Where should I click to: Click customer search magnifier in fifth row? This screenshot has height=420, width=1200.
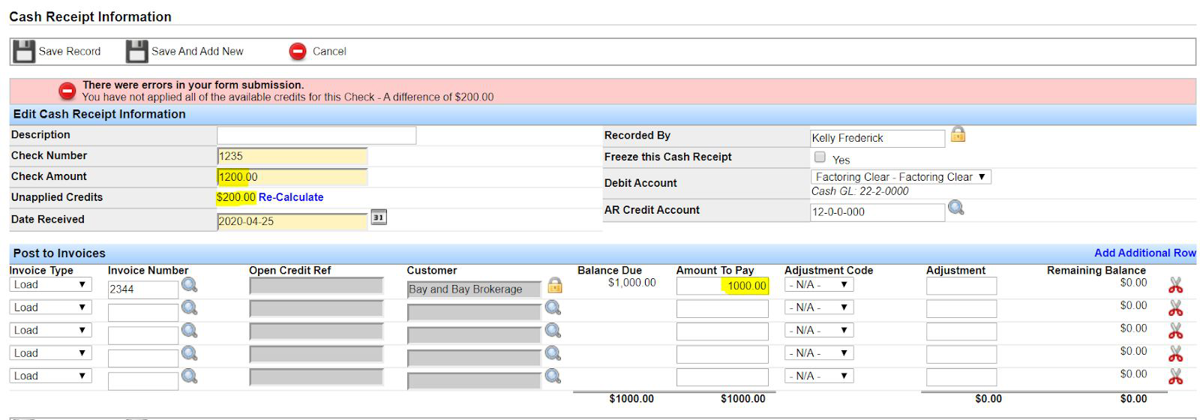point(553,376)
